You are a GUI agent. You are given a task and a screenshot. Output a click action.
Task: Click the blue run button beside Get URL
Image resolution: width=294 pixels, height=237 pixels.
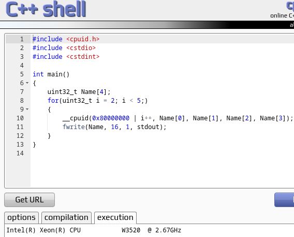tap(284, 200)
